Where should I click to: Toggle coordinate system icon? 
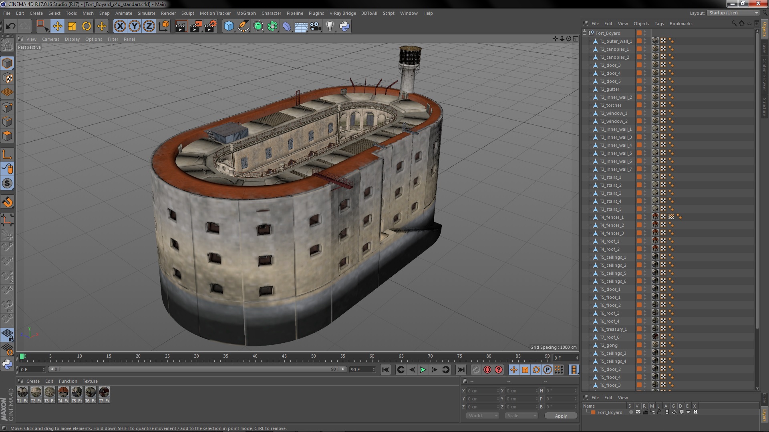tap(164, 26)
